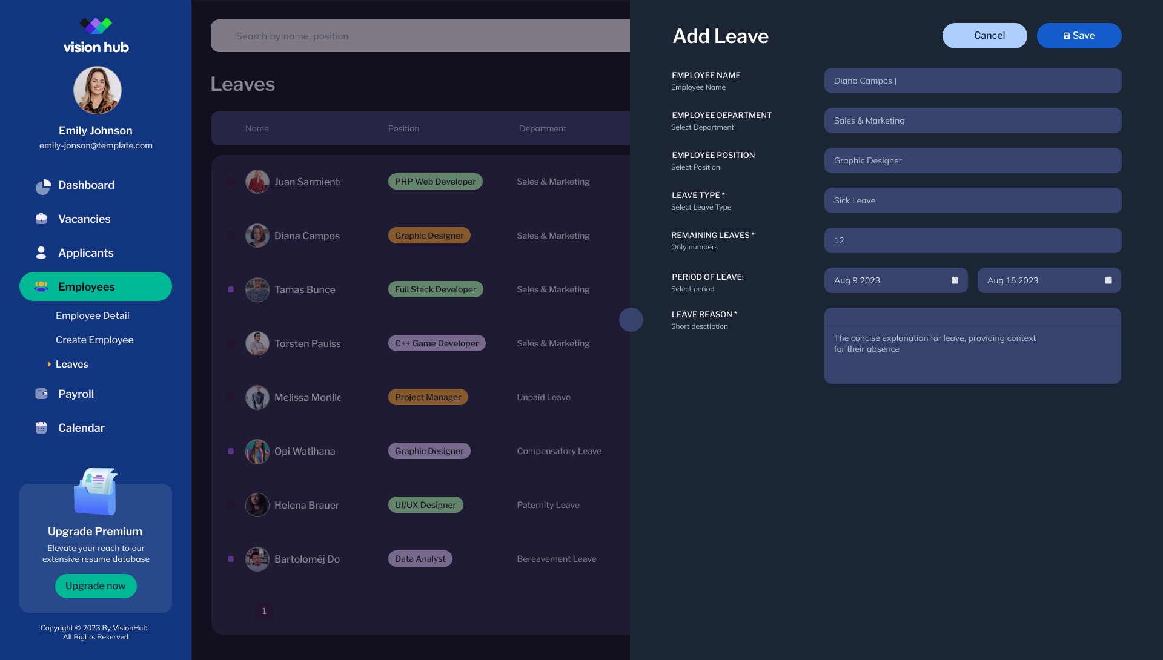This screenshot has height=660, width=1163.
Task: Click Melissa Morillo's avatar
Action: click(257, 397)
